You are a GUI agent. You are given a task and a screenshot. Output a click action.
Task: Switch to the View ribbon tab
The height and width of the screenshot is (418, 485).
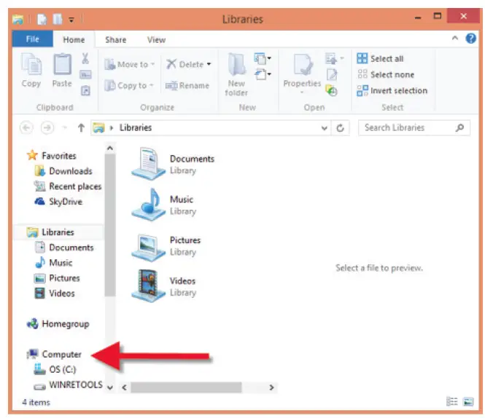coord(156,39)
